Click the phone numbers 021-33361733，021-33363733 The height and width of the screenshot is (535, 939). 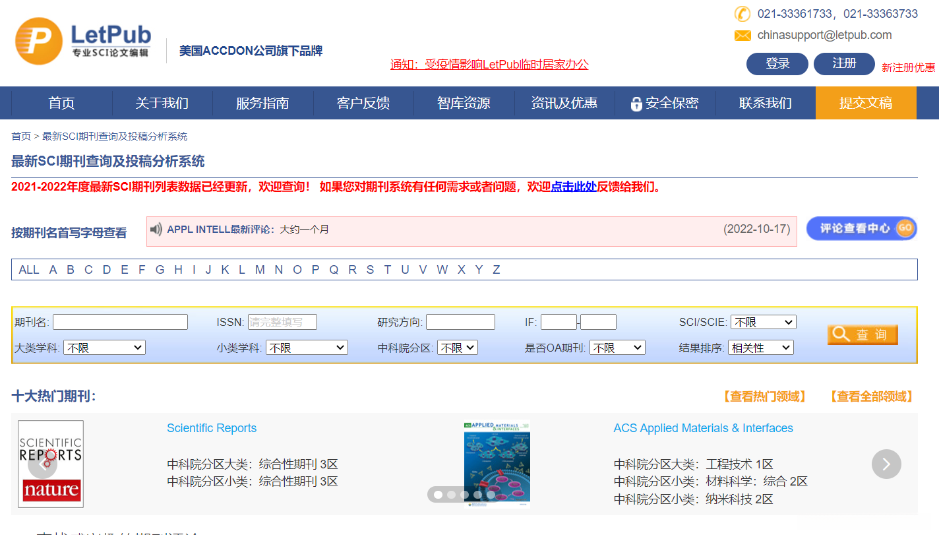click(837, 14)
